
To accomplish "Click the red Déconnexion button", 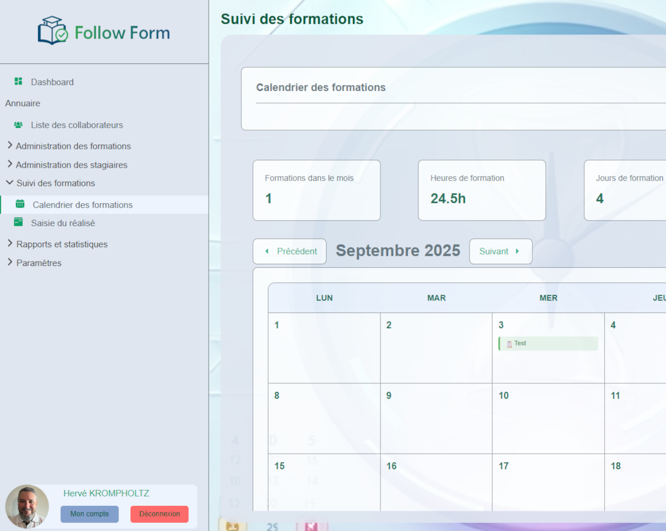I will pyautogui.click(x=159, y=514).
